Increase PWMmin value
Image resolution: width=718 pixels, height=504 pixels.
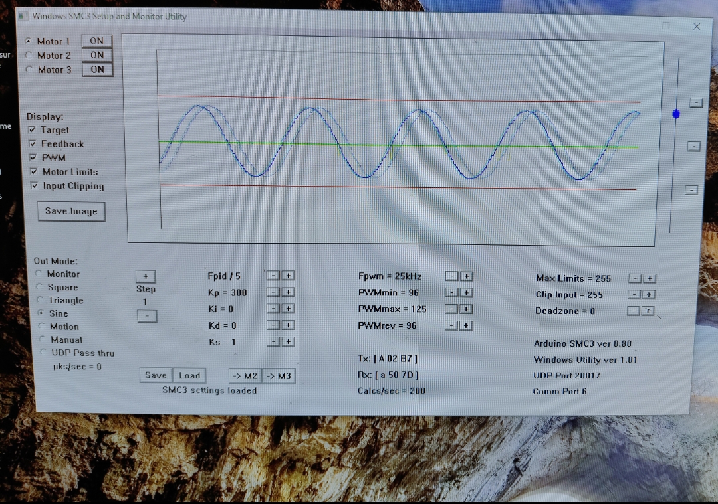point(466,292)
